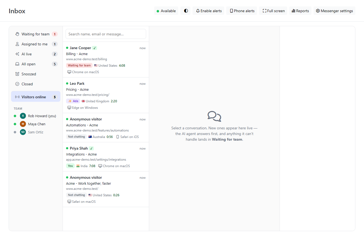Click Sam Ortiz's avatar
Image resolution: width=364 pixels, height=243 pixels.
point(23,132)
